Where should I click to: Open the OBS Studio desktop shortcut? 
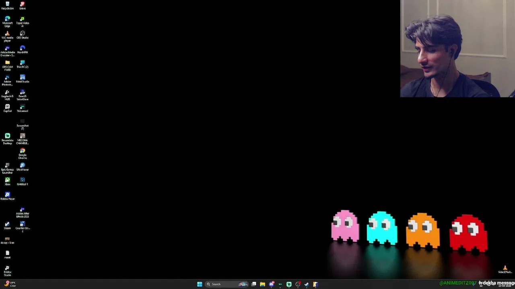(x=23, y=35)
